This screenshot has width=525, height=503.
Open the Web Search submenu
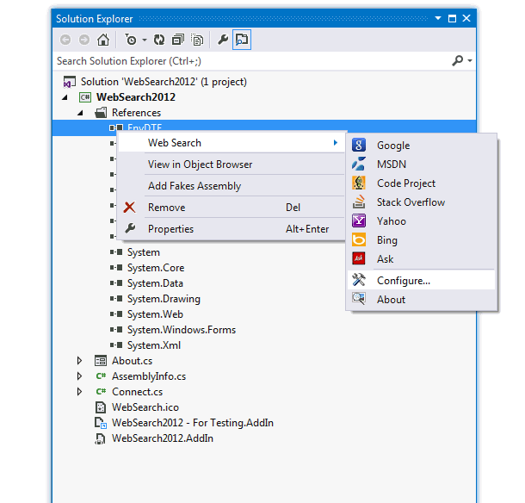pyautogui.click(x=231, y=143)
